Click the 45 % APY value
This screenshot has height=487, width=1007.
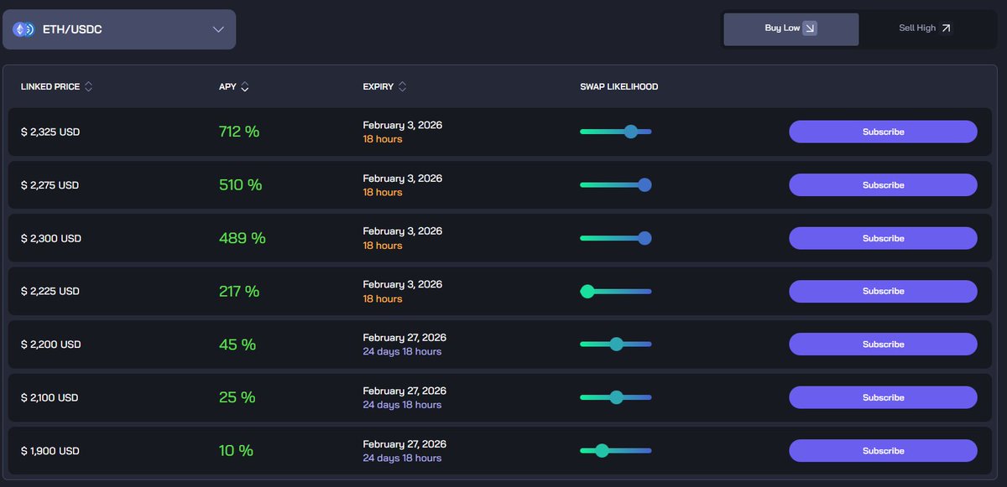click(237, 345)
